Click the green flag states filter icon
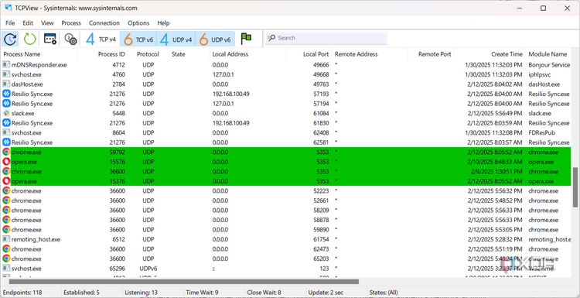Image resolution: width=580 pixels, height=298 pixels. pos(246,39)
